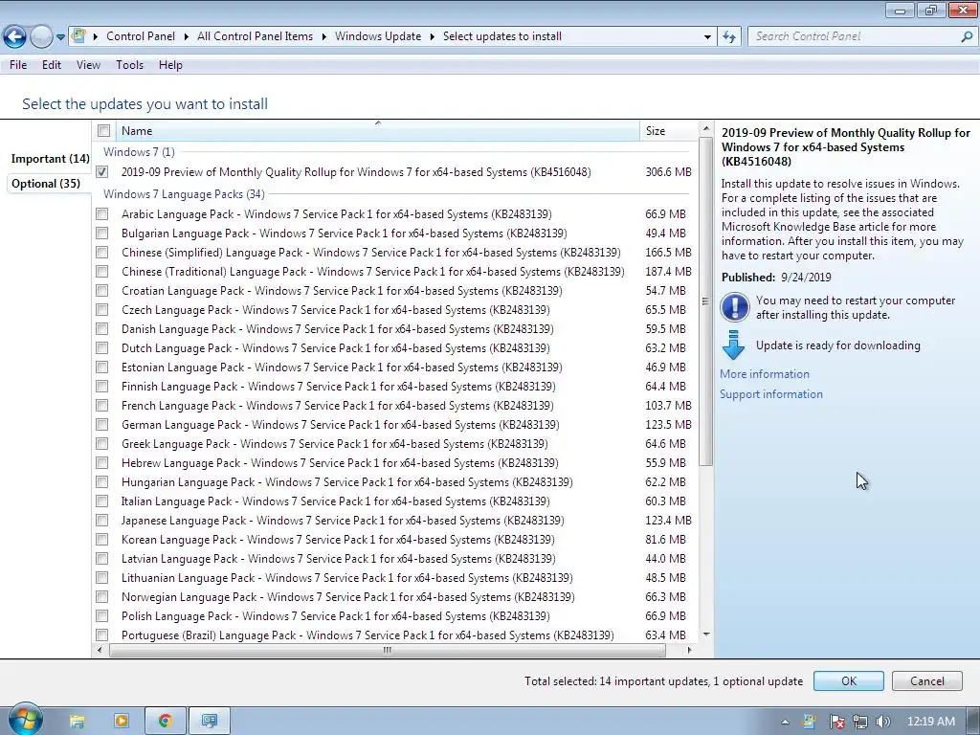Open the Support information link

click(x=771, y=394)
